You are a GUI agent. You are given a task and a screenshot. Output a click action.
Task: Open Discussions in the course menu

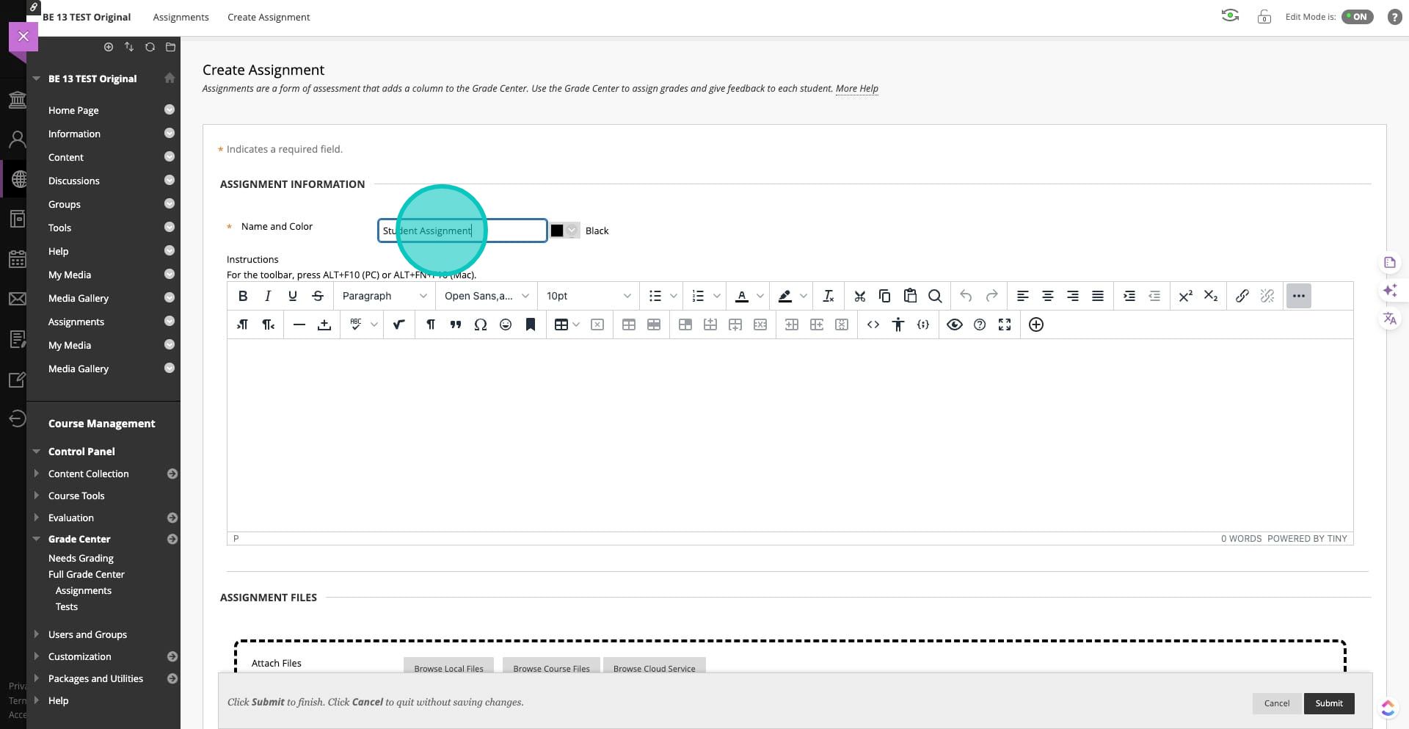[x=74, y=181]
